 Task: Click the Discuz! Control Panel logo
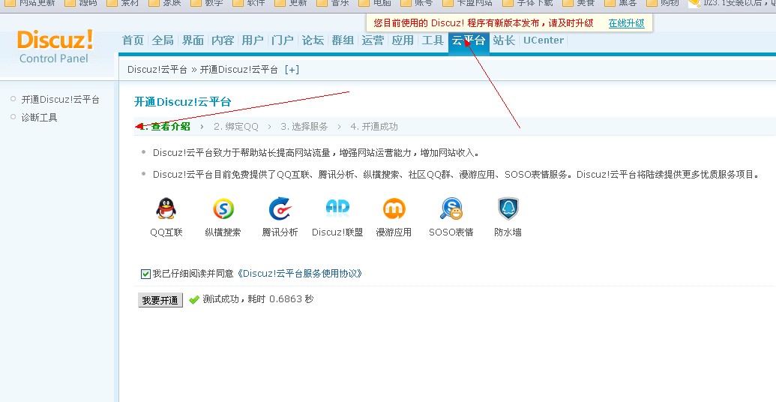pos(55,46)
